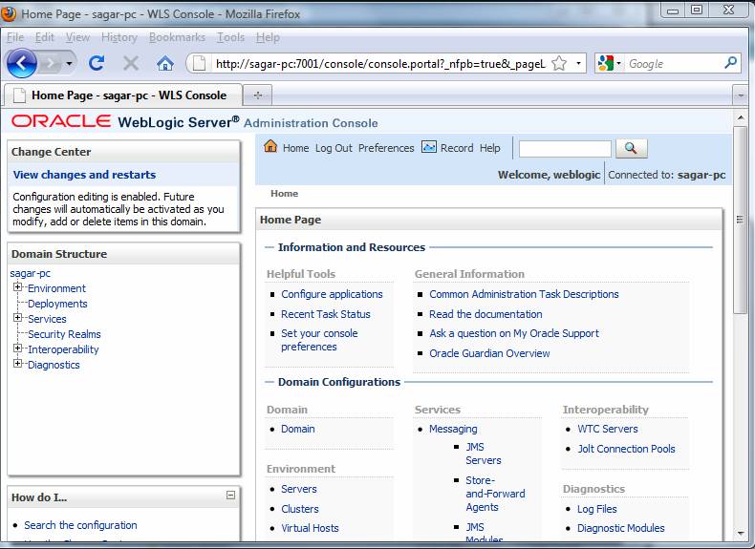Select sagar-pc domain root
Screen dimensions: 755x549
(30, 273)
